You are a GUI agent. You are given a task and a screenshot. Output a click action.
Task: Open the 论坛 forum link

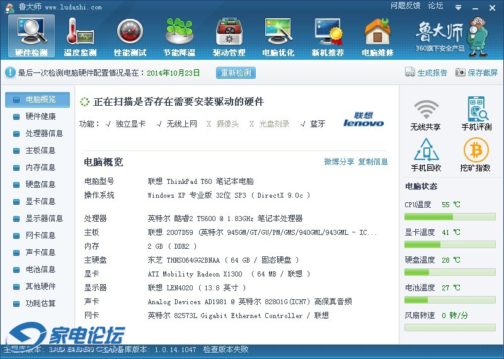pos(435,6)
